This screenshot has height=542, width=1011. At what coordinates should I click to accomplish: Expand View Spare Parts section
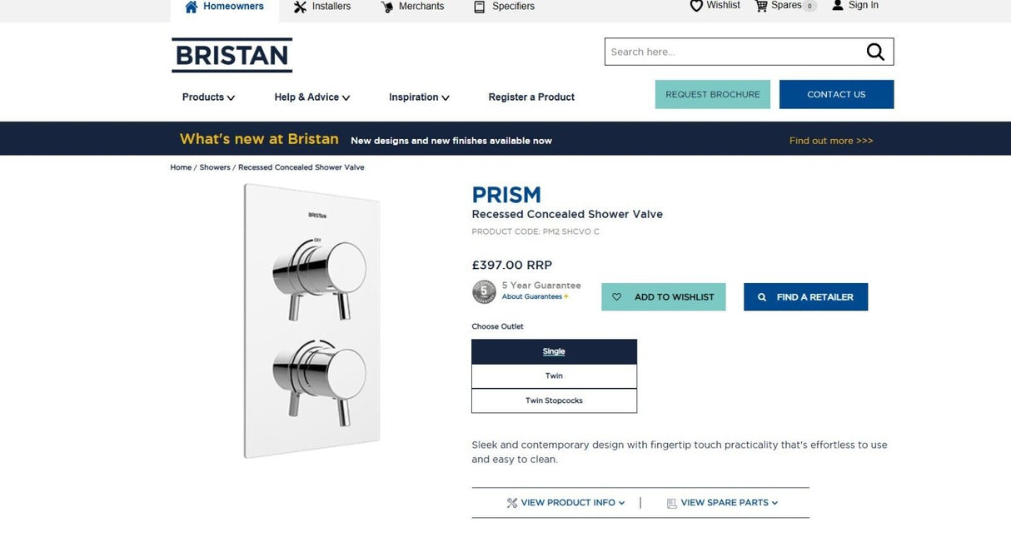coord(722,503)
